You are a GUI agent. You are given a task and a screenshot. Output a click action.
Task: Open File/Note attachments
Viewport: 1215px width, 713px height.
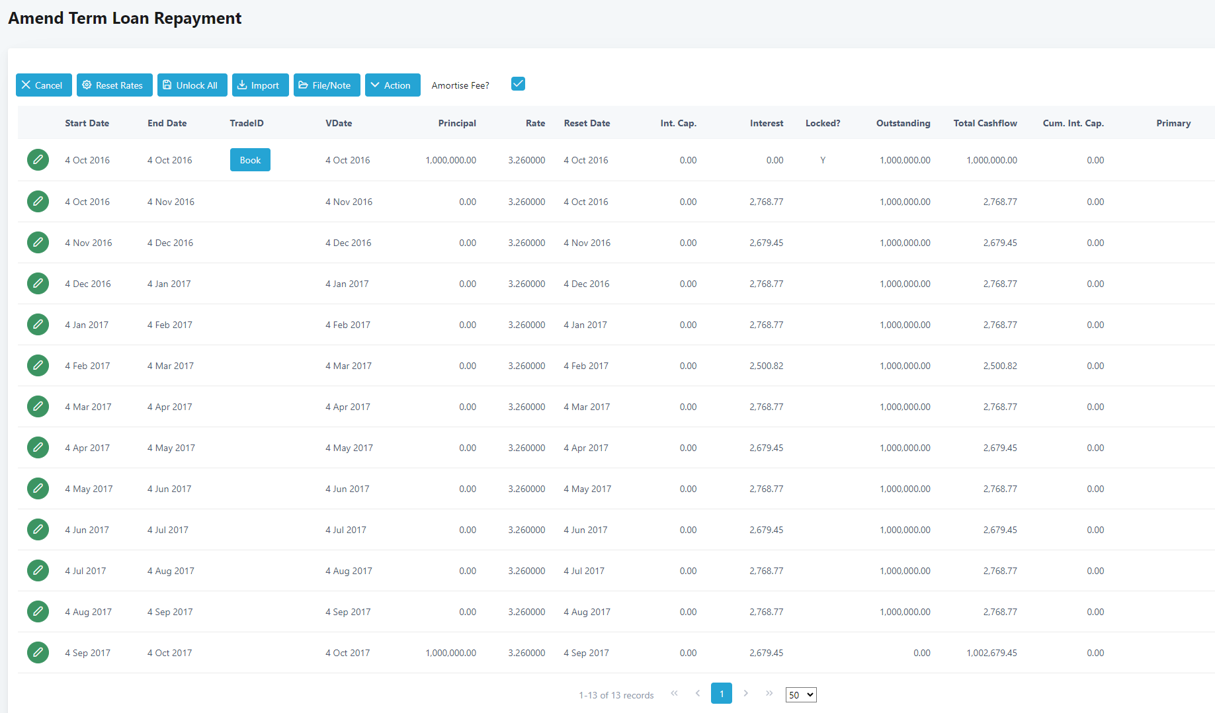pos(327,85)
